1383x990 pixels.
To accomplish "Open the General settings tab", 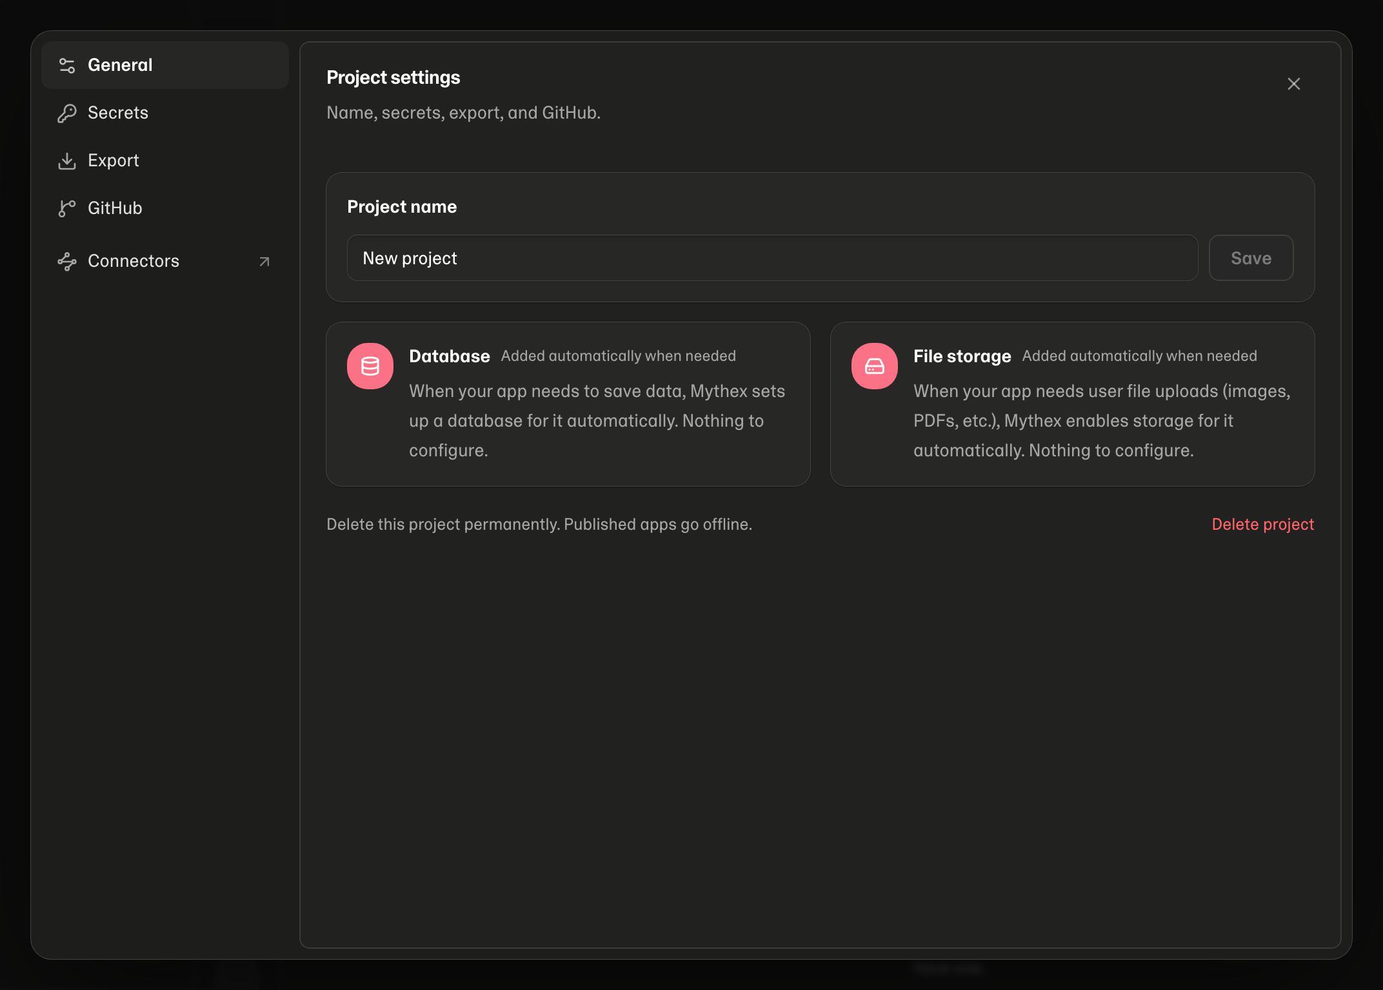I will pos(164,65).
